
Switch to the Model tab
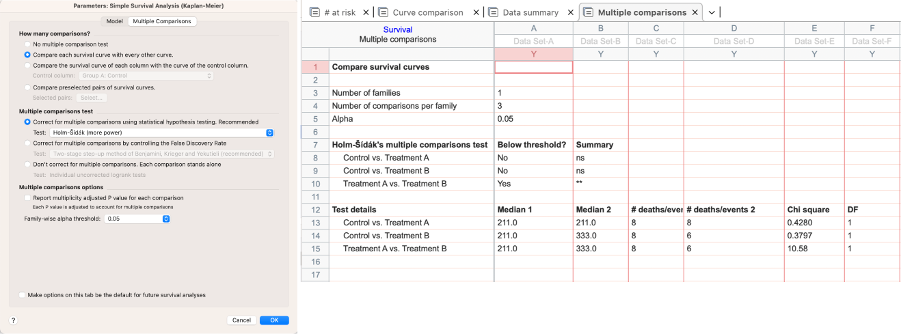click(x=114, y=21)
